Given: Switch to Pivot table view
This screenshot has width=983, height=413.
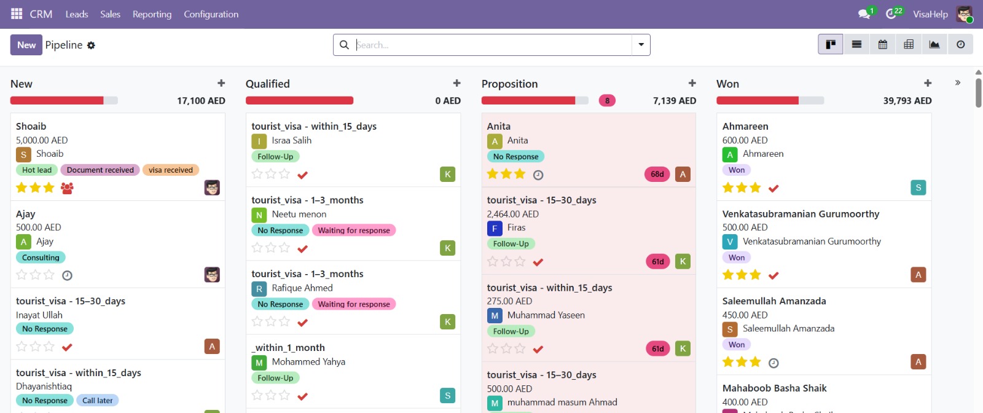Looking at the screenshot, I should (909, 44).
